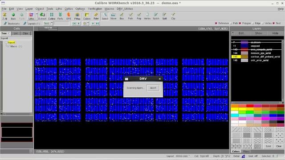Open the Bookmarks menu
This screenshot has width=285, height=160.
click(x=12, y=24)
